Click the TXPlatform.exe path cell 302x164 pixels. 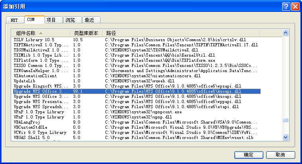(160, 61)
